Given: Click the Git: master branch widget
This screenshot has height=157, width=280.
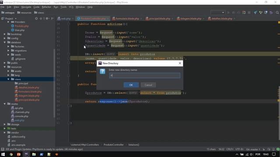Looking at the screenshot, I should [x=253, y=149].
